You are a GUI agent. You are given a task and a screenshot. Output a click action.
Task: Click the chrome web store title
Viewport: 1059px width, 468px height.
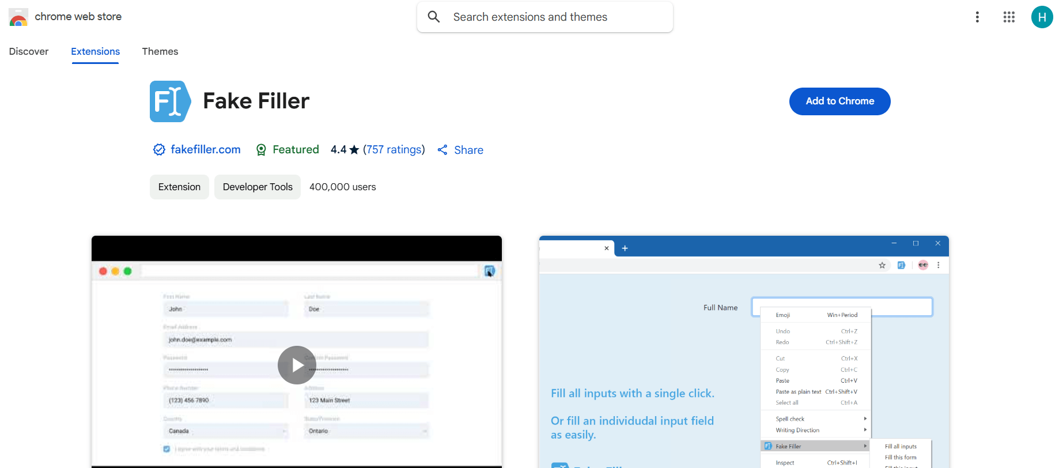(78, 17)
